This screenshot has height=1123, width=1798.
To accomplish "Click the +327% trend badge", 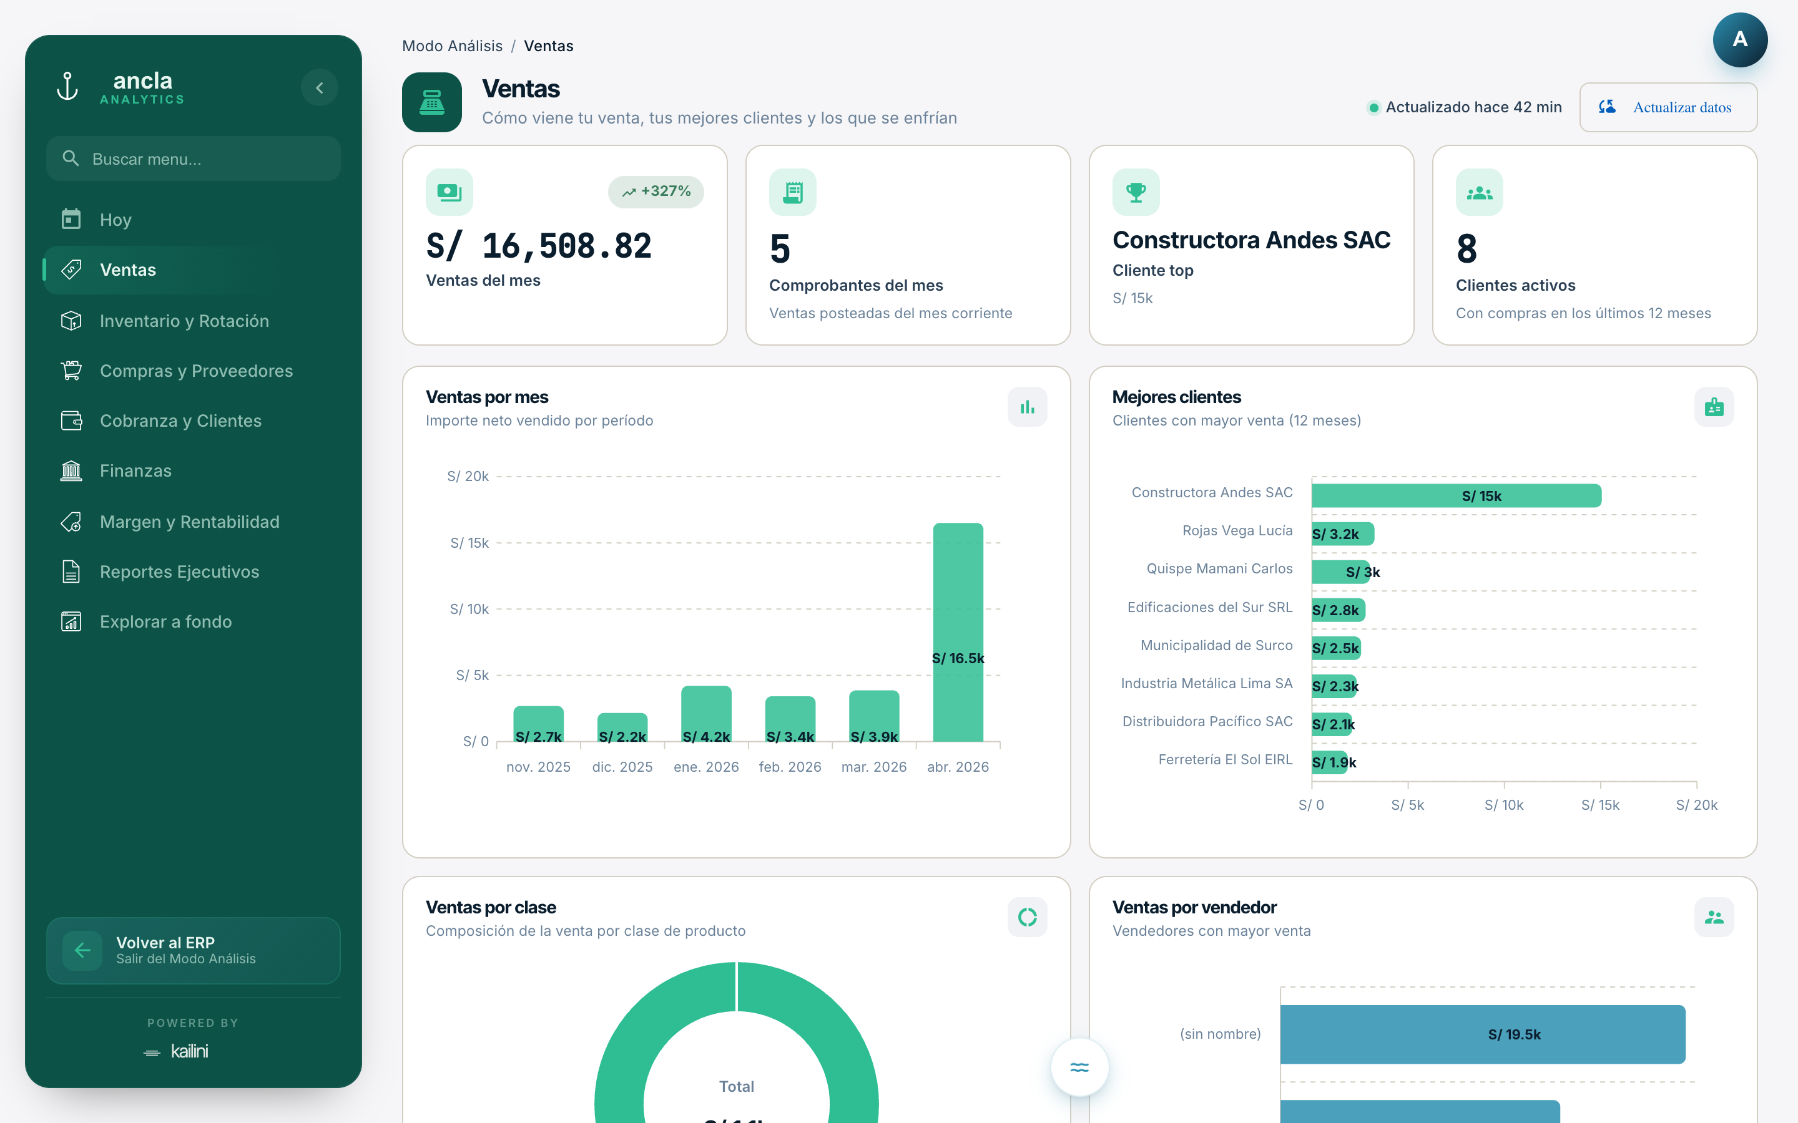I will click(656, 192).
